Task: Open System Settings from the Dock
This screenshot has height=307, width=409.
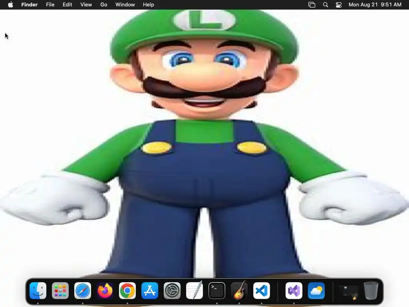Action: (x=172, y=291)
